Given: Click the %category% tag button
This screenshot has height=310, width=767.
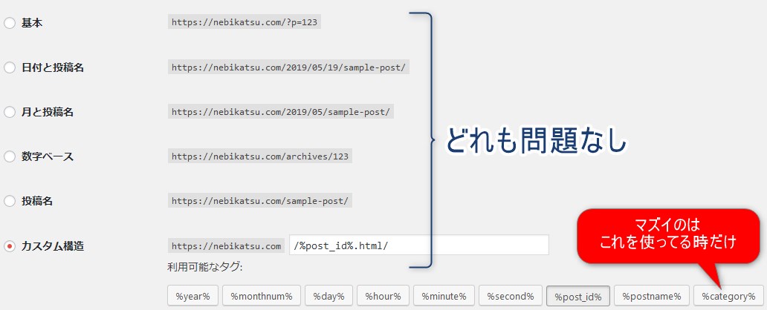Looking at the screenshot, I should [728, 296].
